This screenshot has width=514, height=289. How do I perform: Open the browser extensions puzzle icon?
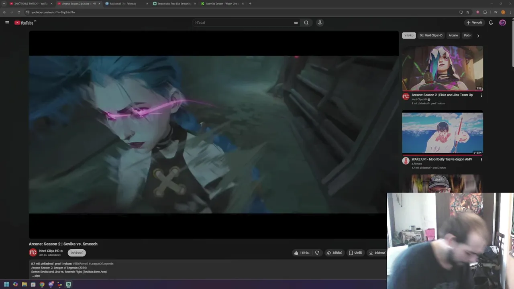point(485,12)
